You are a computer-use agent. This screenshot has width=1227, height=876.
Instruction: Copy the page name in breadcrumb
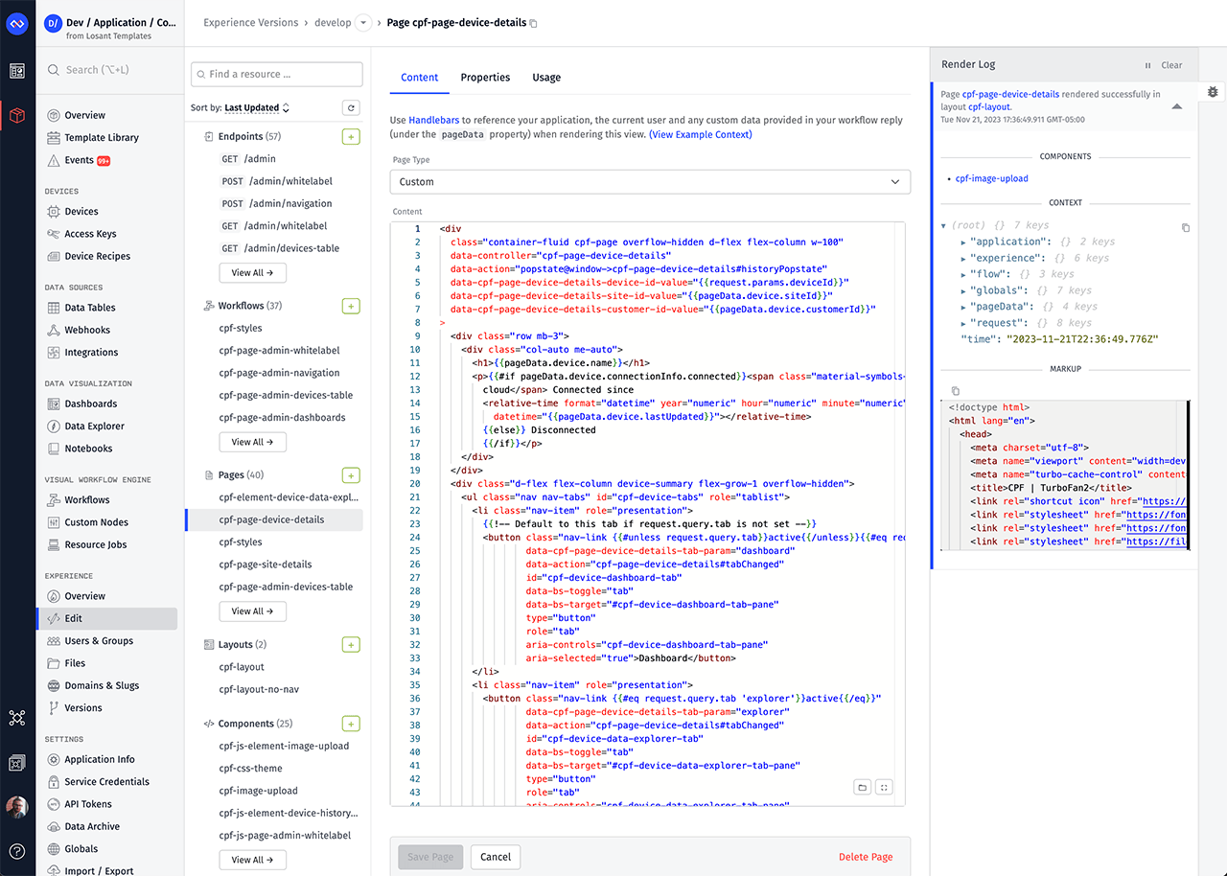(x=534, y=24)
